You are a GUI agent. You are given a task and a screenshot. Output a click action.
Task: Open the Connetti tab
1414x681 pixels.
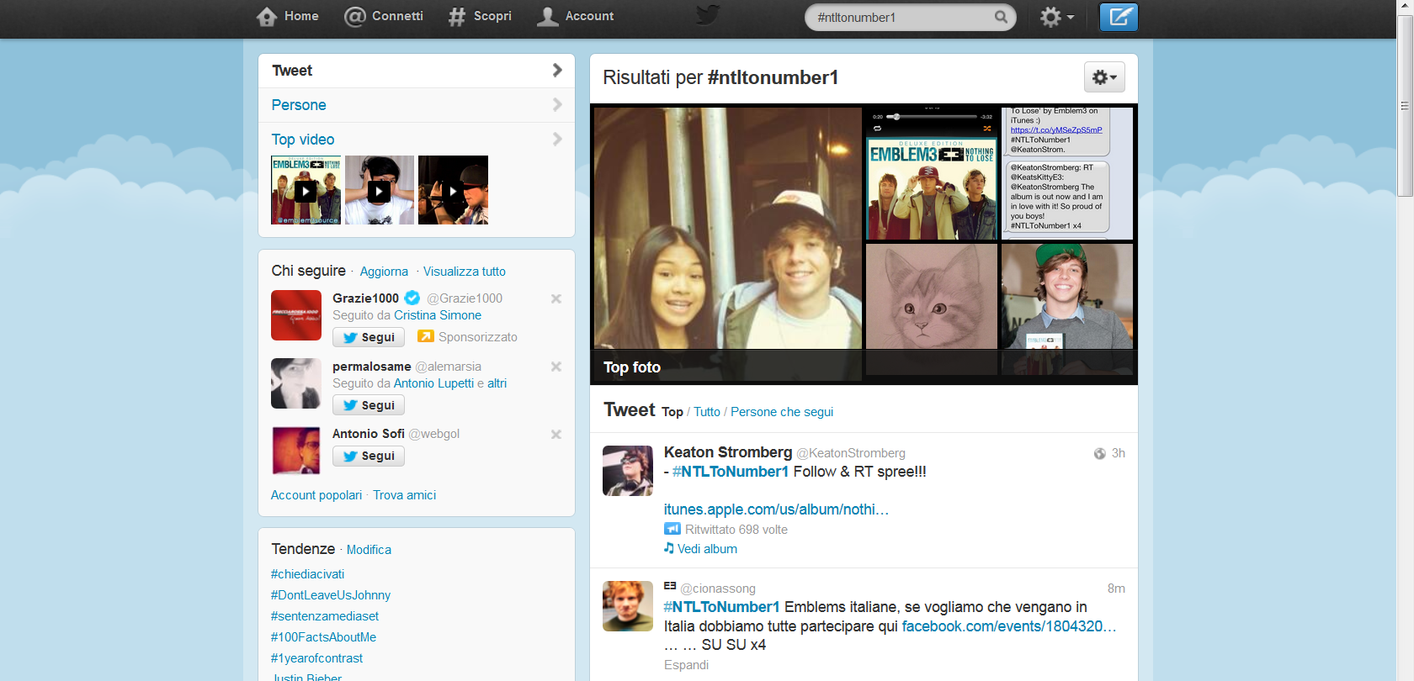point(384,16)
